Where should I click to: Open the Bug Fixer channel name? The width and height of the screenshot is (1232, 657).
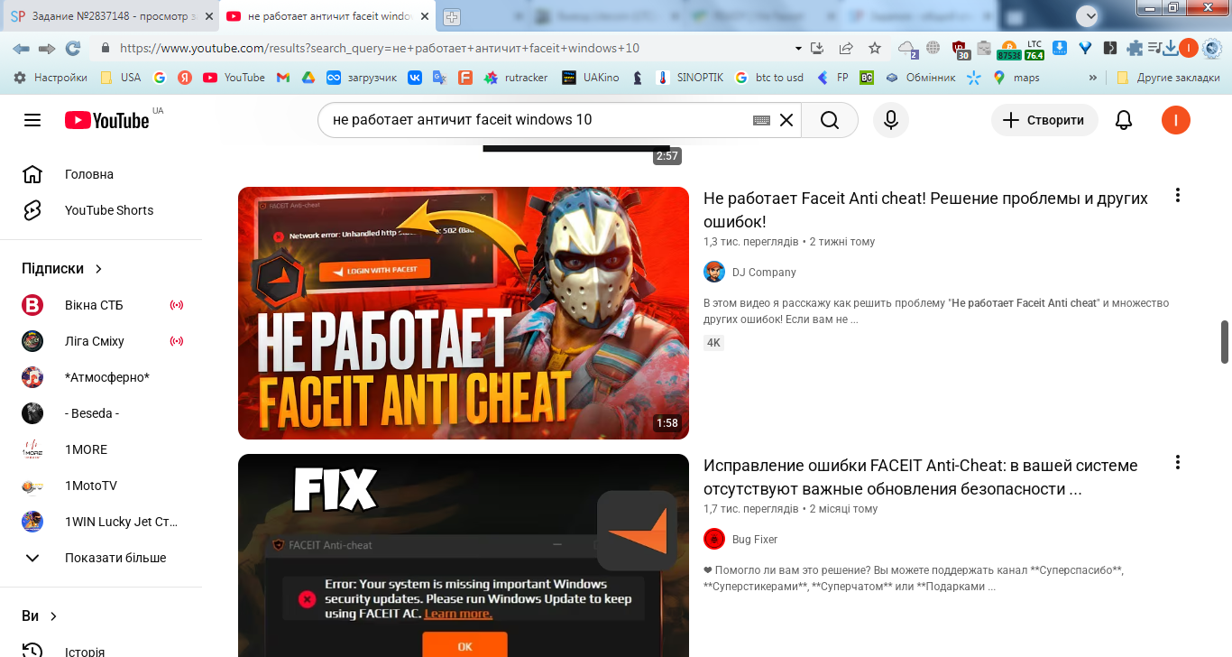(x=755, y=539)
